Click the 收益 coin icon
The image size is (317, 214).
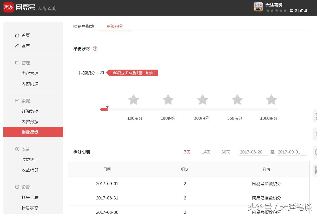pyautogui.click(x=17, y=149)
